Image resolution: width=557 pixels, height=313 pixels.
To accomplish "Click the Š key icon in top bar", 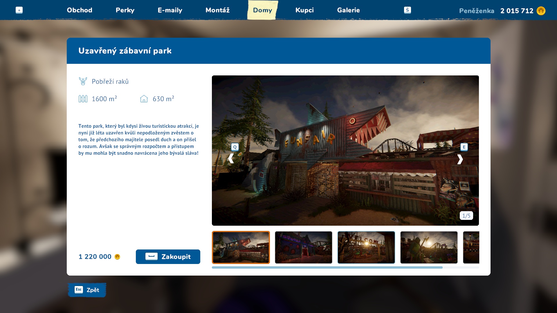I will (x=407, y=10).
